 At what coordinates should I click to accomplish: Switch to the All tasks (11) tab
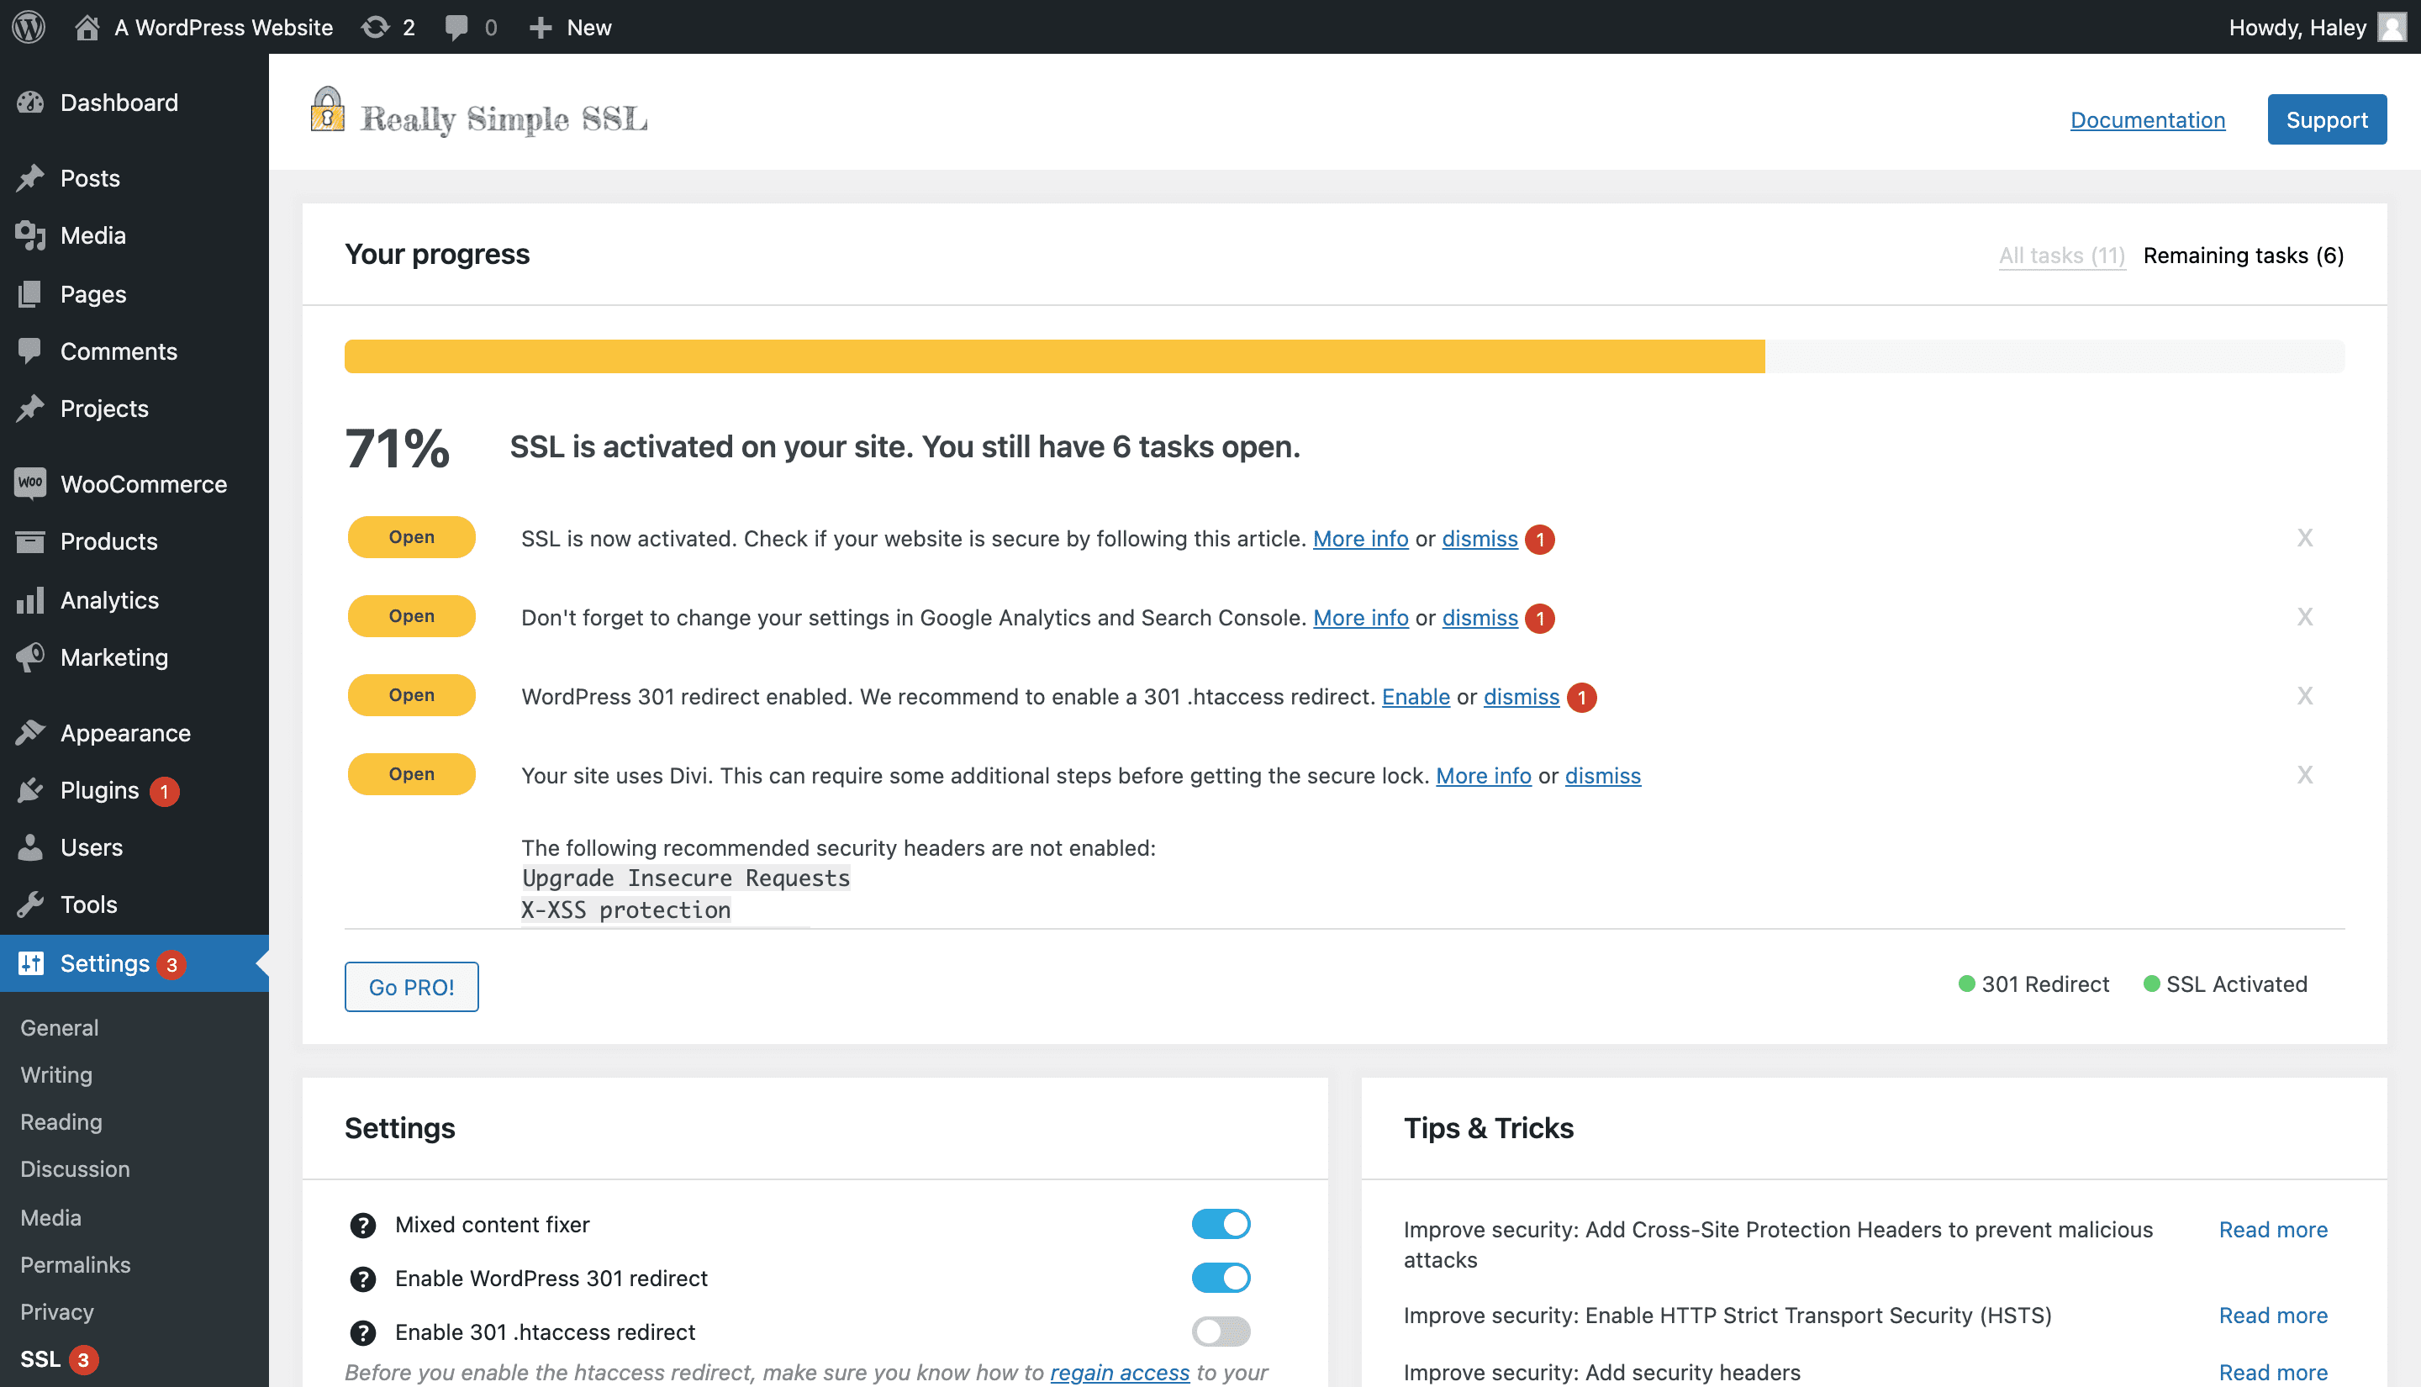[2061, 256]
